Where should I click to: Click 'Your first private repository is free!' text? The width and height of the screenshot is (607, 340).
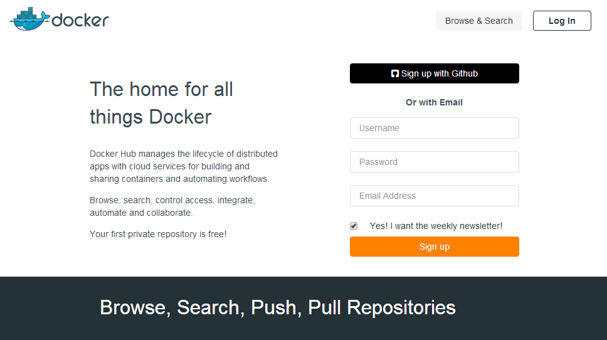tap(158, 234)
